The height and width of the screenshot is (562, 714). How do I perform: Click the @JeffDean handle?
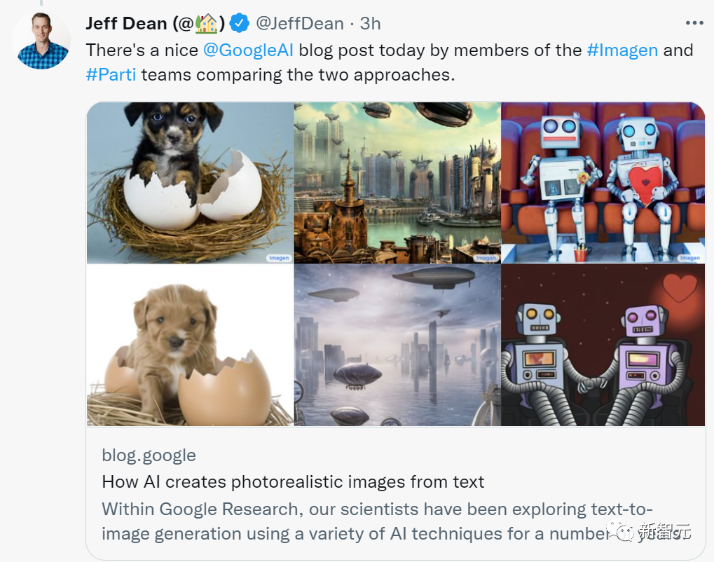click(x=300, y=23)
